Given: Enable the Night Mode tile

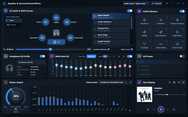Looking at the screenshot, I should click(177, 33).
